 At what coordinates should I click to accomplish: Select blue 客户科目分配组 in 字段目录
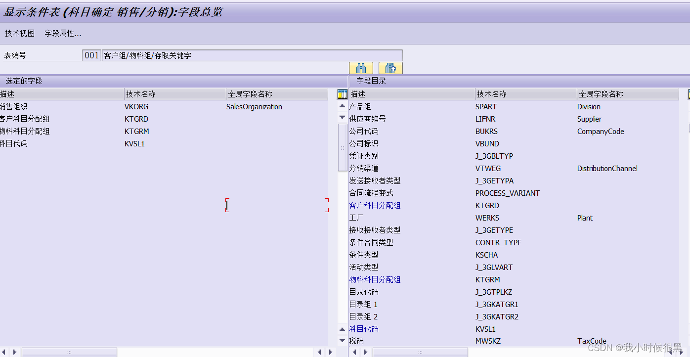[375, 206]
